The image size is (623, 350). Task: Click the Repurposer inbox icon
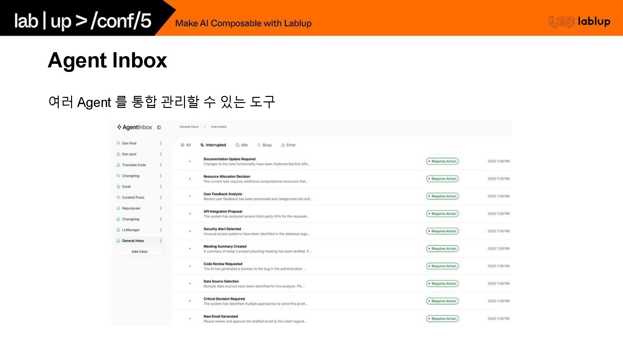click(x=118, y=208)
